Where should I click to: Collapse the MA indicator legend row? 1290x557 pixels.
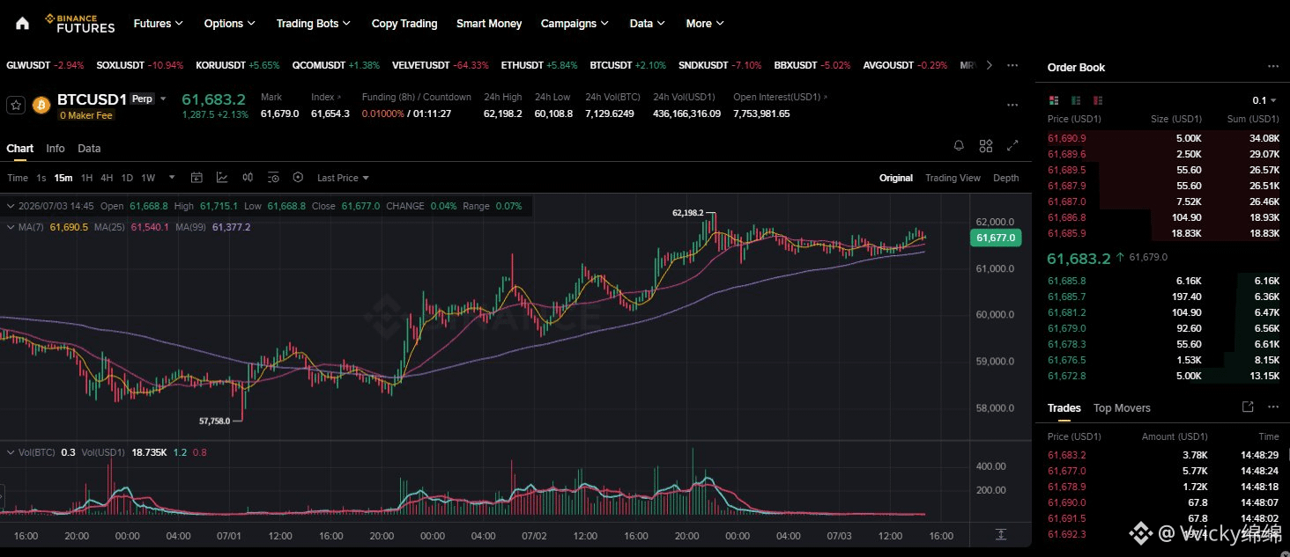pos(9,227)
